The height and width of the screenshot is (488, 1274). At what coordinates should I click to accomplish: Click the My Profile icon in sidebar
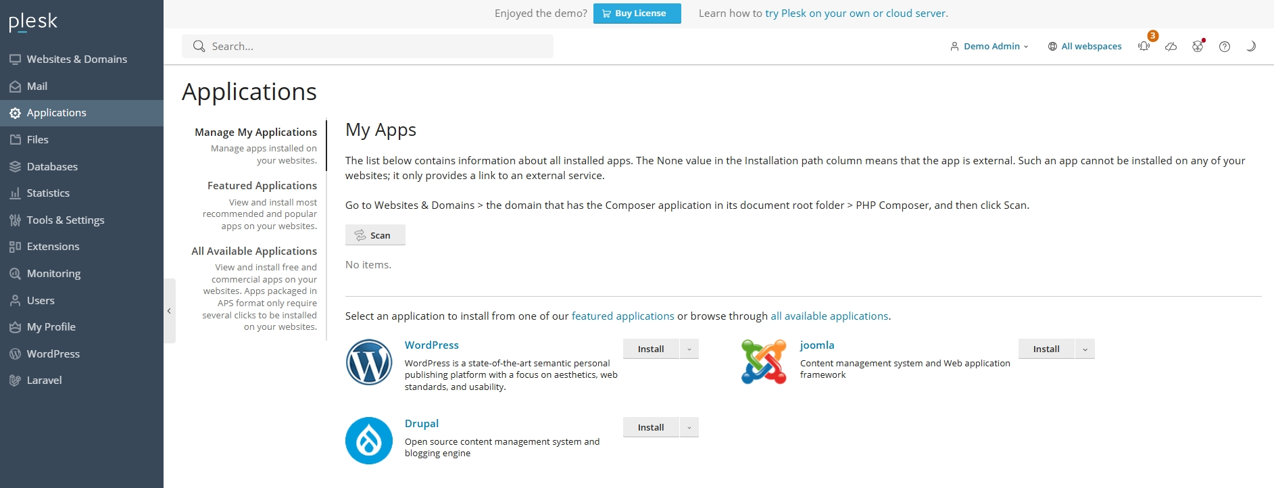[x=15, y=327]
